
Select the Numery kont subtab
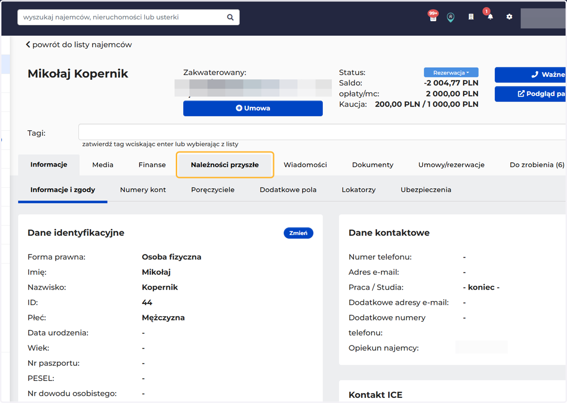[143, 190]
